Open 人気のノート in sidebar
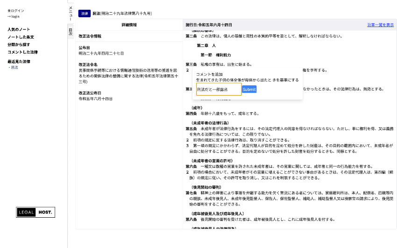Image resolution: width=397 pixels, height=248 pixels. click(x=19, y=29)
